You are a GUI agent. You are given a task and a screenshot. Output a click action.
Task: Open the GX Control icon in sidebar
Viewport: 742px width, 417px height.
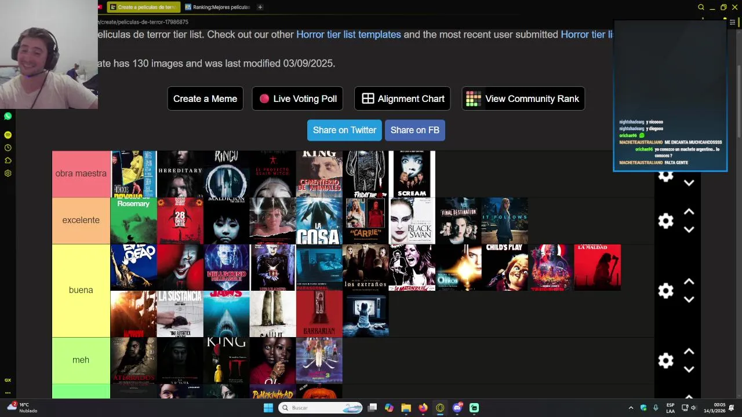click(x=8, y=380)
